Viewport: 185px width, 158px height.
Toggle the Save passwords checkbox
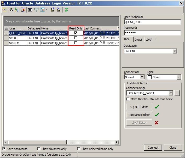pyautogui.click(x=4, y=149)
